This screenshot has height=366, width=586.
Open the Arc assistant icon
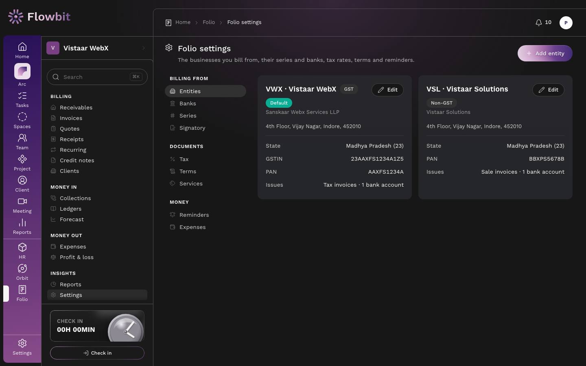coord(22,75)
